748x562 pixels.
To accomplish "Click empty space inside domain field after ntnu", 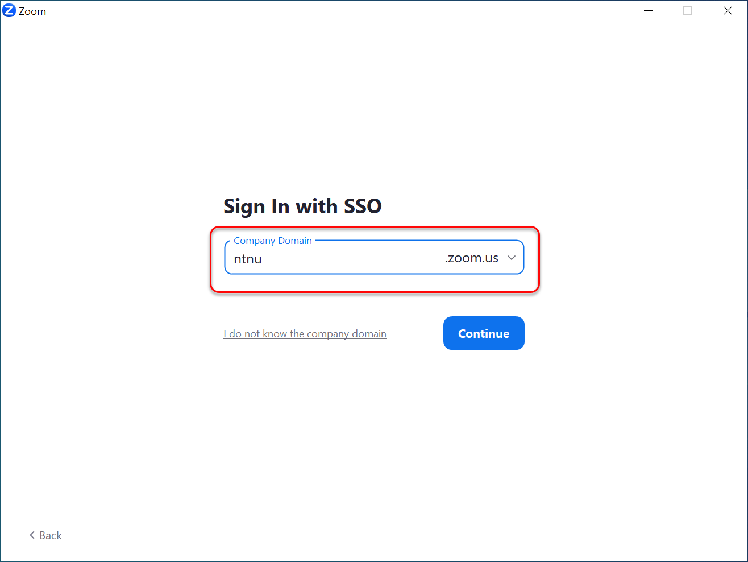I will click(x=352, y=259).
